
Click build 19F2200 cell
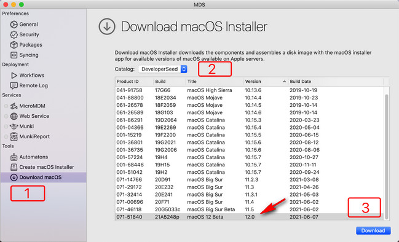click(165, 135)
